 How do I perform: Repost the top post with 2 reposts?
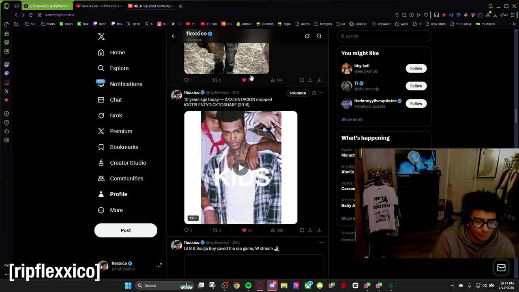click(x=217, y=80)
